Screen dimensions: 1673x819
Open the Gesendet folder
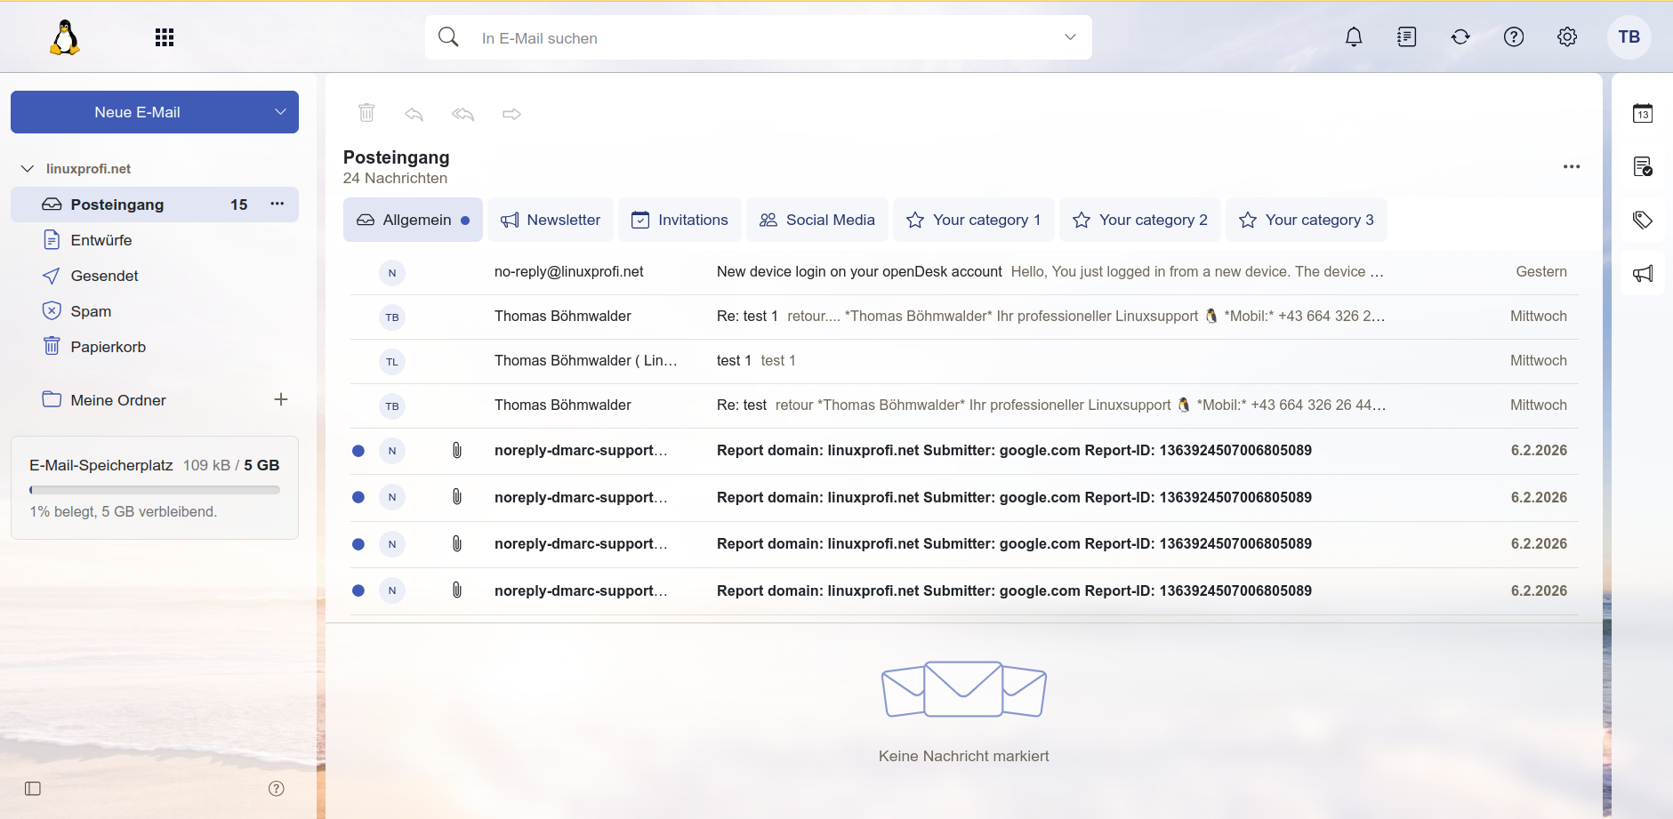[104, 276]
